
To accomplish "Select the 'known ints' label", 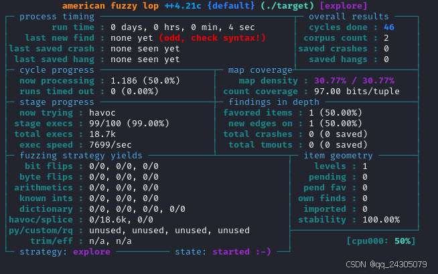I will pos(46,198).
